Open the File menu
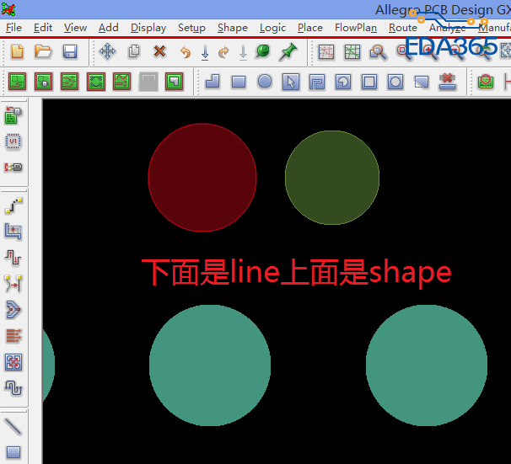Image resolution: width=511 pixels, height=464 pixels. click(13, 28)
